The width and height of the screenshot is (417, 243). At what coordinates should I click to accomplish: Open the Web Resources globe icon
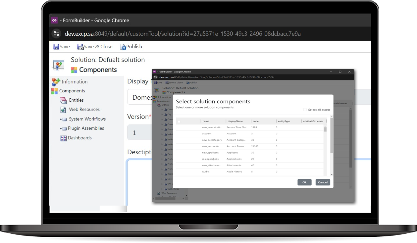[63, 110]
